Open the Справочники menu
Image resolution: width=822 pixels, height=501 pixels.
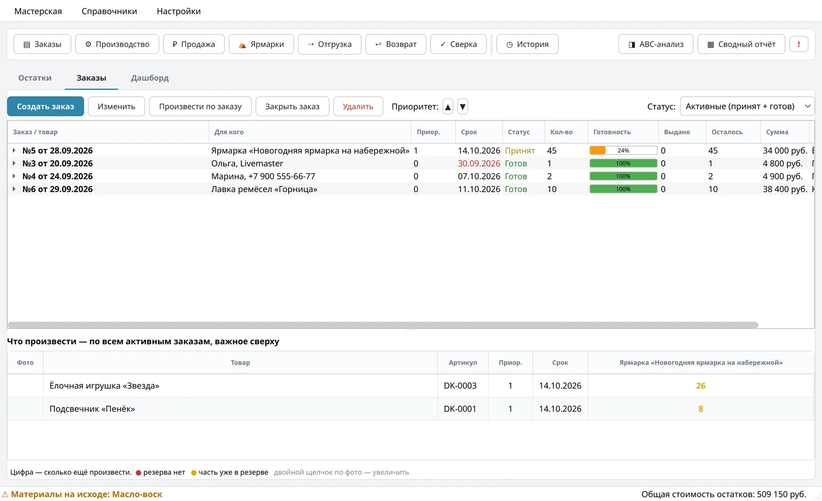click(x=109, y=11)
